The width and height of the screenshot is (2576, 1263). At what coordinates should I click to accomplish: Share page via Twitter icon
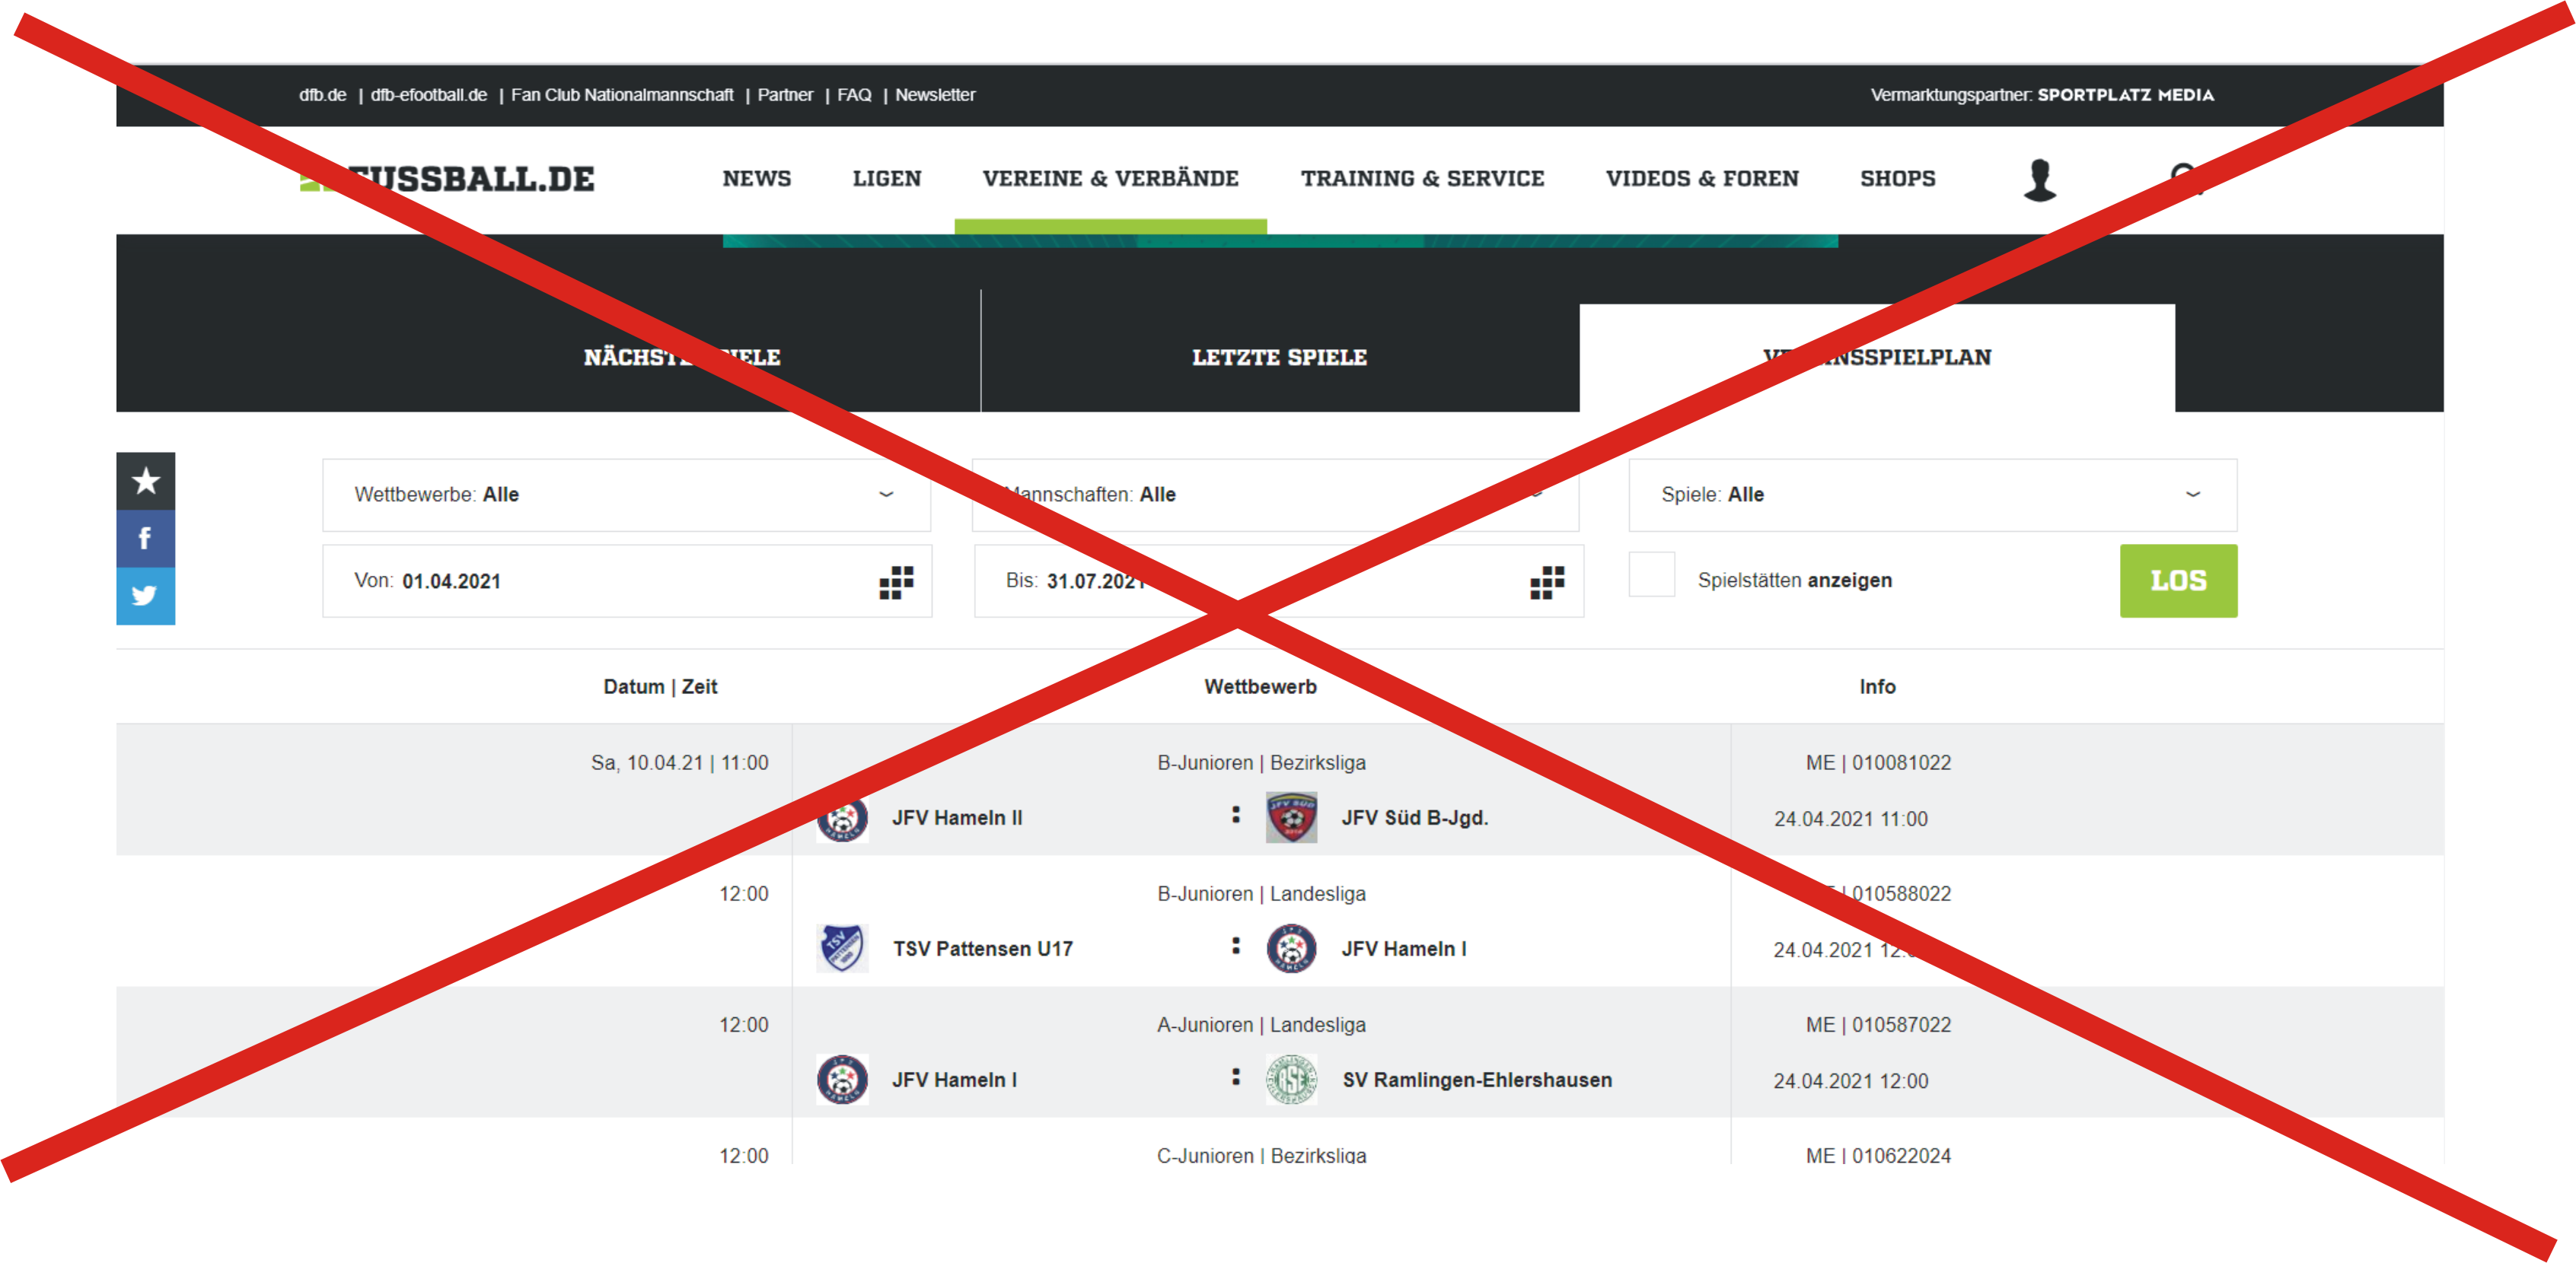(x=145, y=596)
